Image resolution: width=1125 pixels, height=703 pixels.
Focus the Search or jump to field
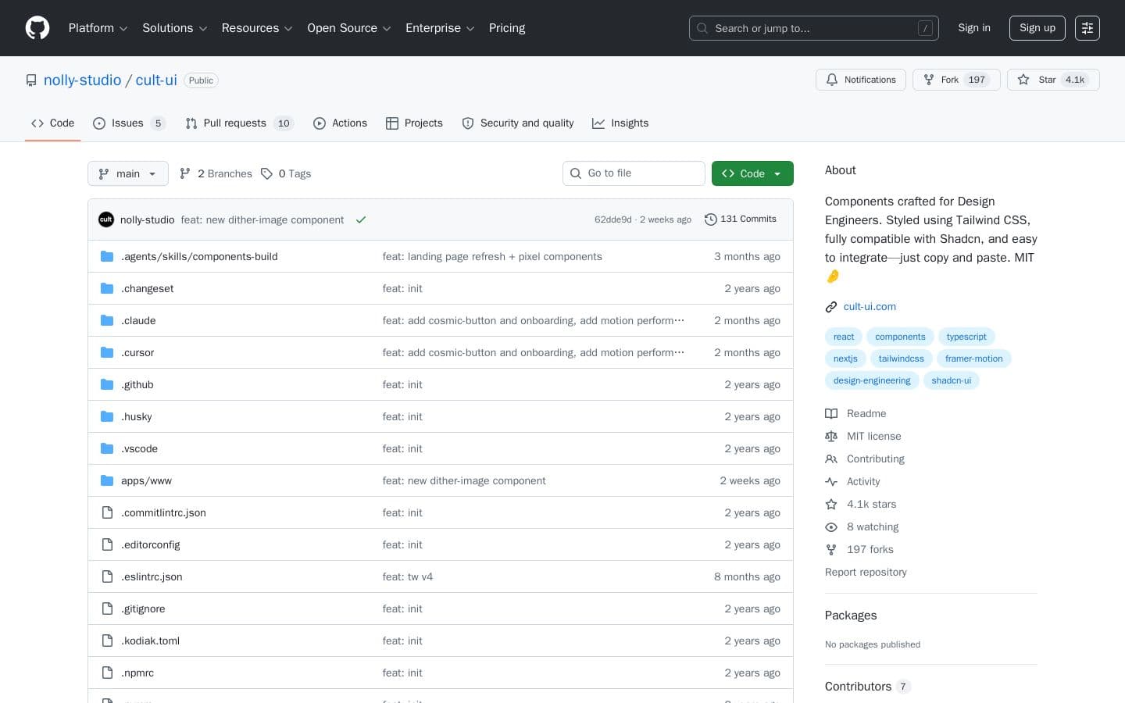click(x=814, y=28)
